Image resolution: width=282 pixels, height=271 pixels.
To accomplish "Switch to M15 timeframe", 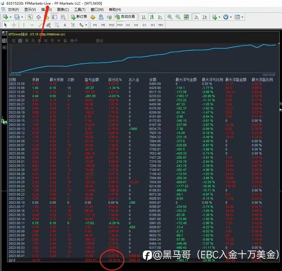I will pos(112,25).
